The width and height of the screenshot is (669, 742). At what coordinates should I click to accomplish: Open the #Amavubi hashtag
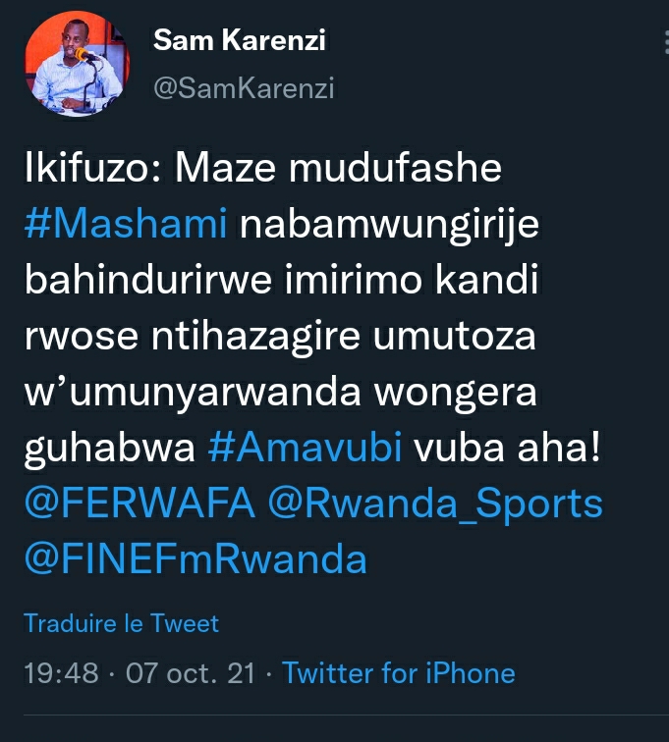pos(305,447)
